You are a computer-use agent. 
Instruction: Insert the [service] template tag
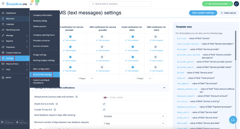181,38
